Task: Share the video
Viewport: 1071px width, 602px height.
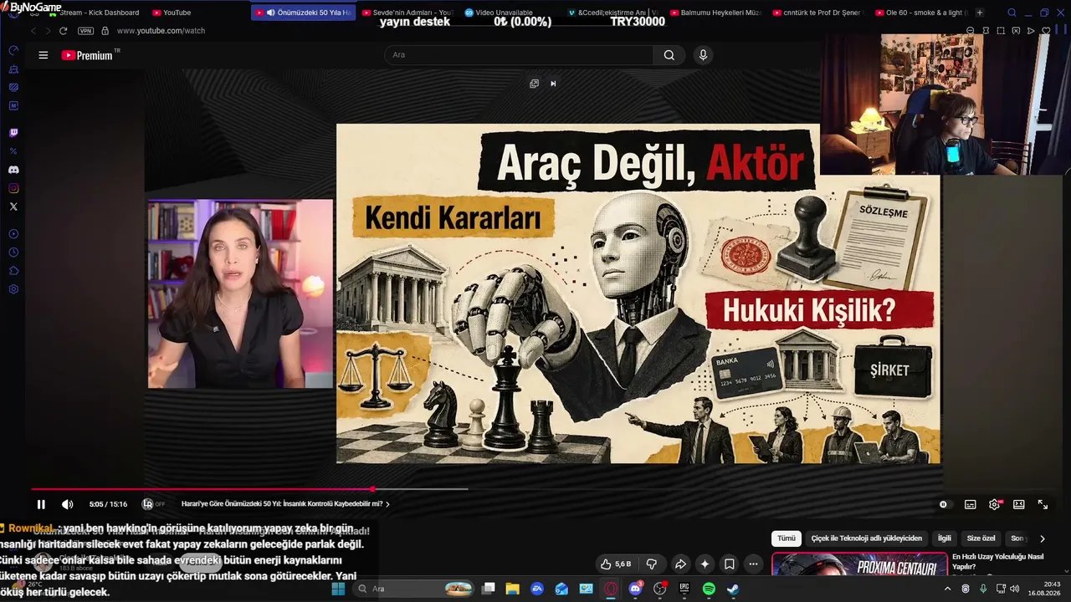Action: pos(680,564)
